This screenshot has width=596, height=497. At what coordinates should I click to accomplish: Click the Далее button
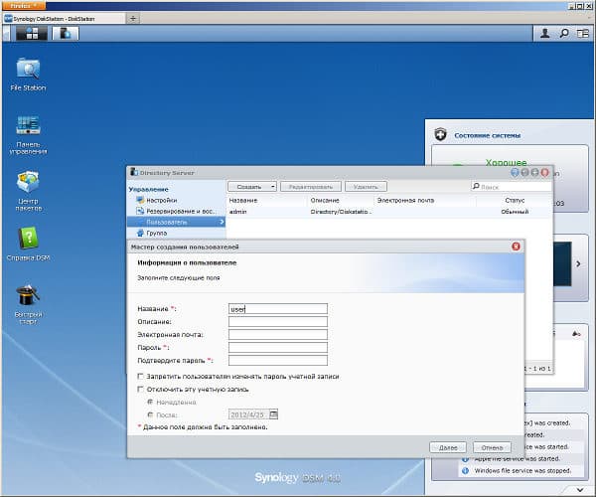click(x=448, y=447)
